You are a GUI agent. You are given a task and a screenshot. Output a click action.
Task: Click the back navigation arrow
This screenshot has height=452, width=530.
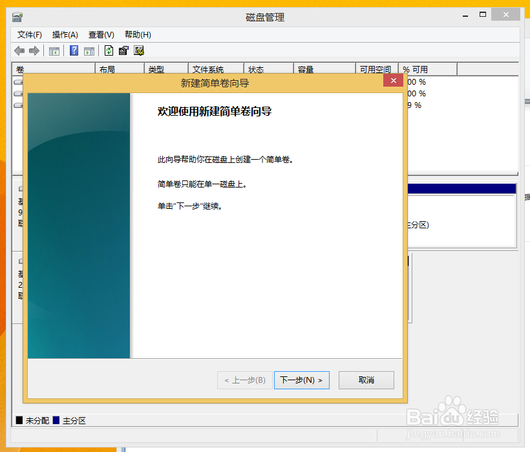click(x=19, y=50)
